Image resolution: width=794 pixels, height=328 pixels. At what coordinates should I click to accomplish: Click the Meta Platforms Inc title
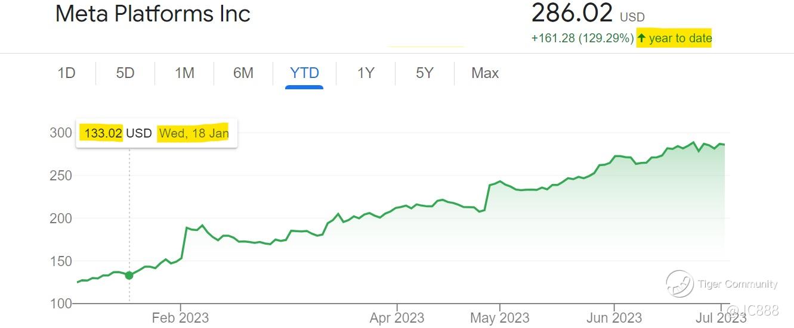(x=153, y=14)
